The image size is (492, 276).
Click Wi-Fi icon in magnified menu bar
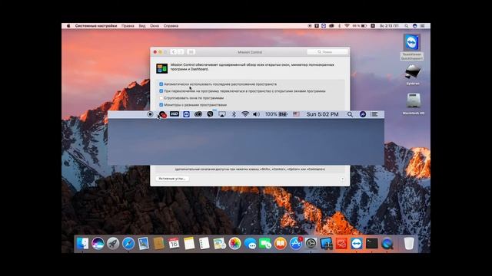(x=245, y=114)
